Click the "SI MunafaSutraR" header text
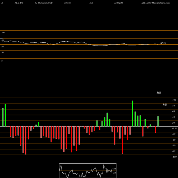Image resolution: width=178 pixels, height=178 pixels. click(x=44, y=3)
